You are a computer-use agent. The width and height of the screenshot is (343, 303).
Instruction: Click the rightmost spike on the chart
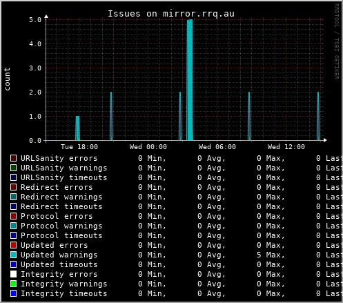click(x=318, y=116)
